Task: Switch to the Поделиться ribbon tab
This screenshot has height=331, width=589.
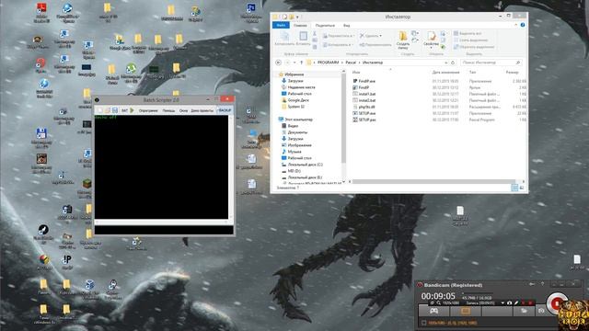Action: [325, 26]
